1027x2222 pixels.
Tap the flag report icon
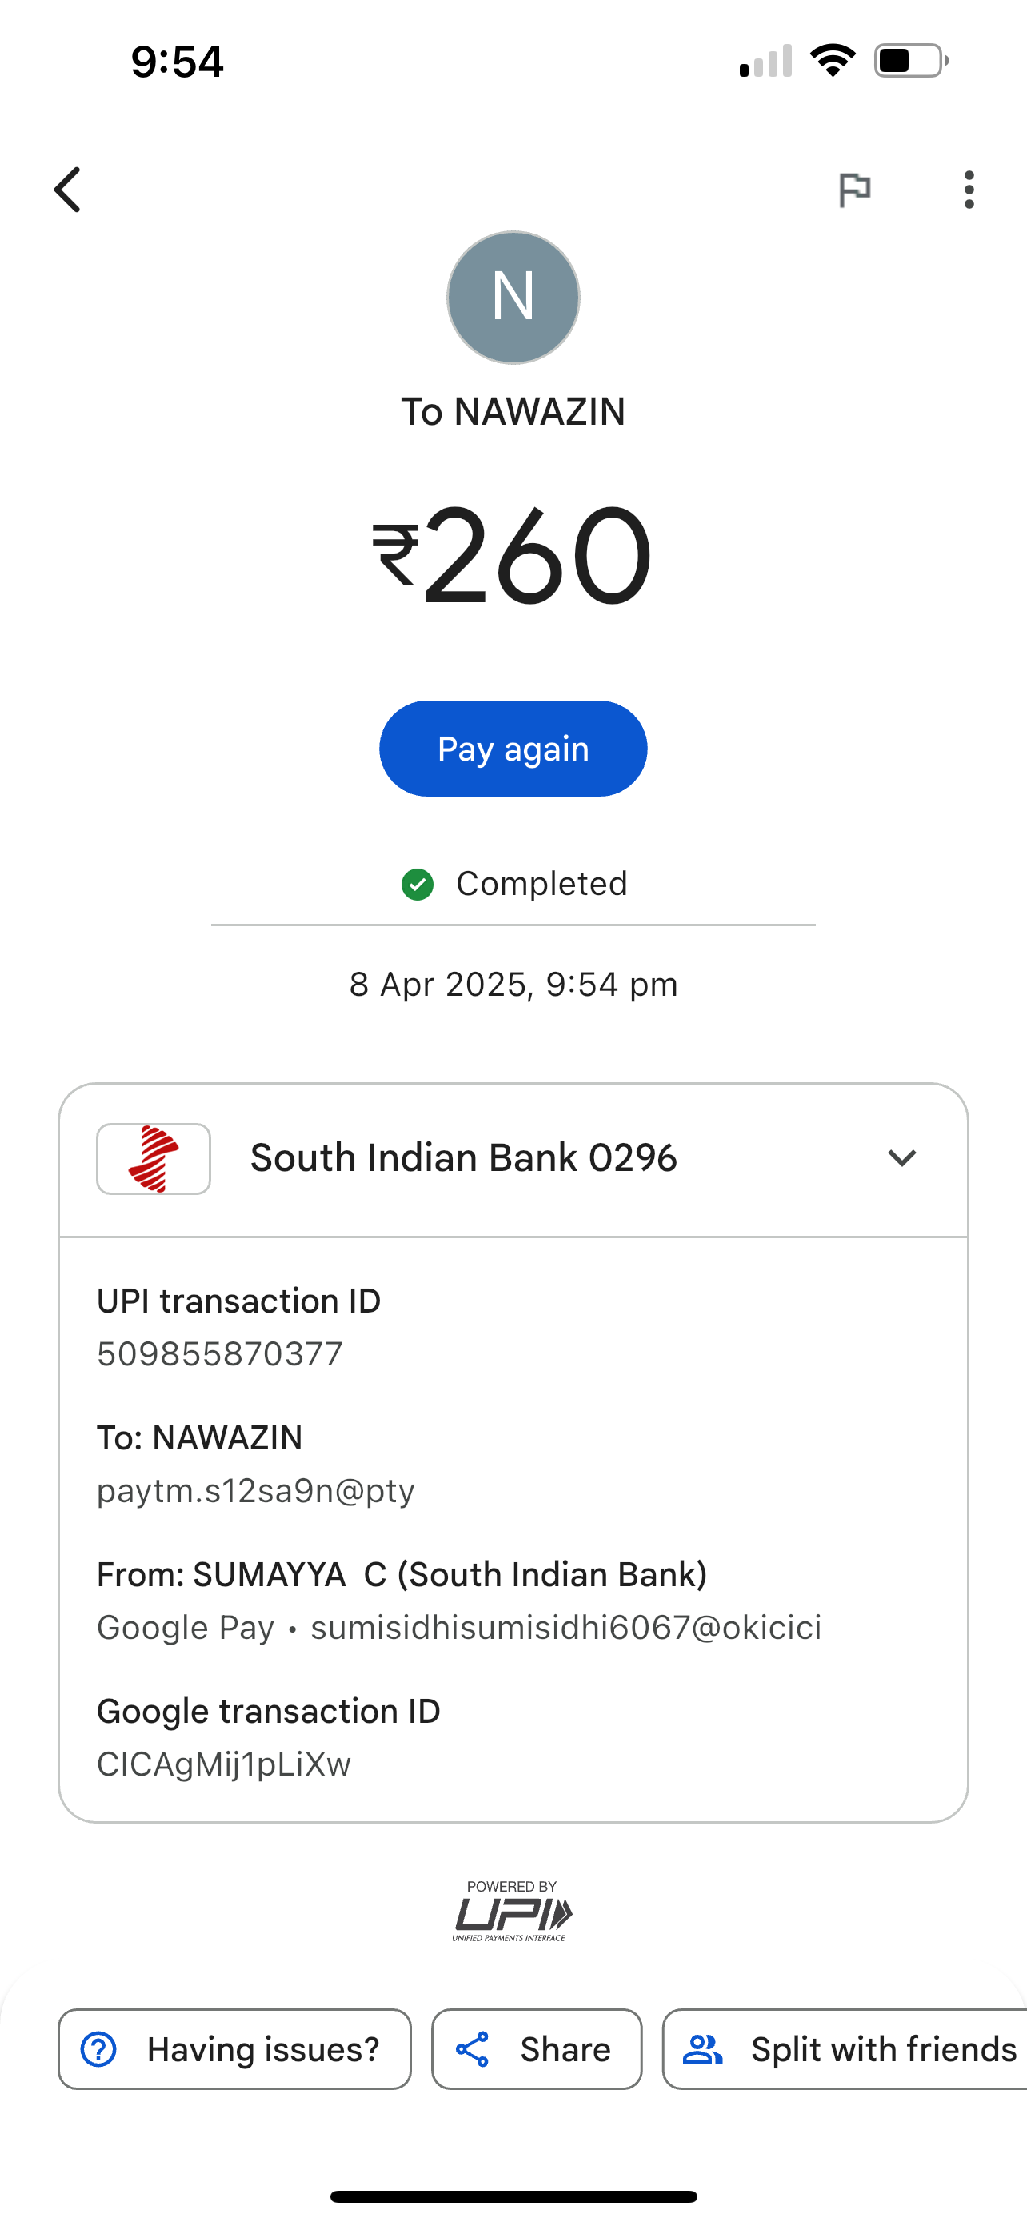854,190
